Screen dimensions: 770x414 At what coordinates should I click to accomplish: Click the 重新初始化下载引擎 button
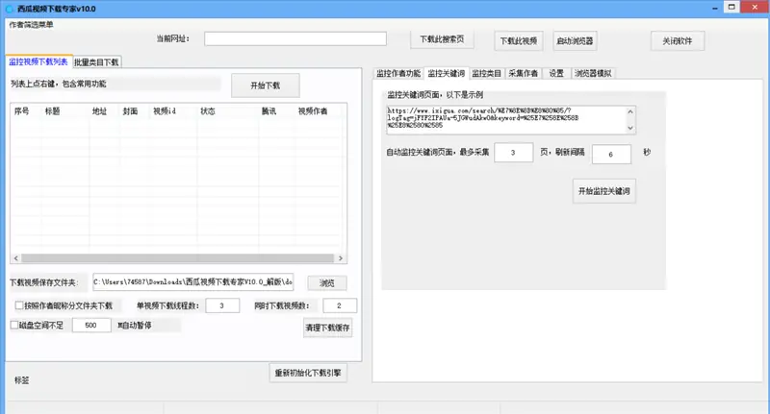308,373
